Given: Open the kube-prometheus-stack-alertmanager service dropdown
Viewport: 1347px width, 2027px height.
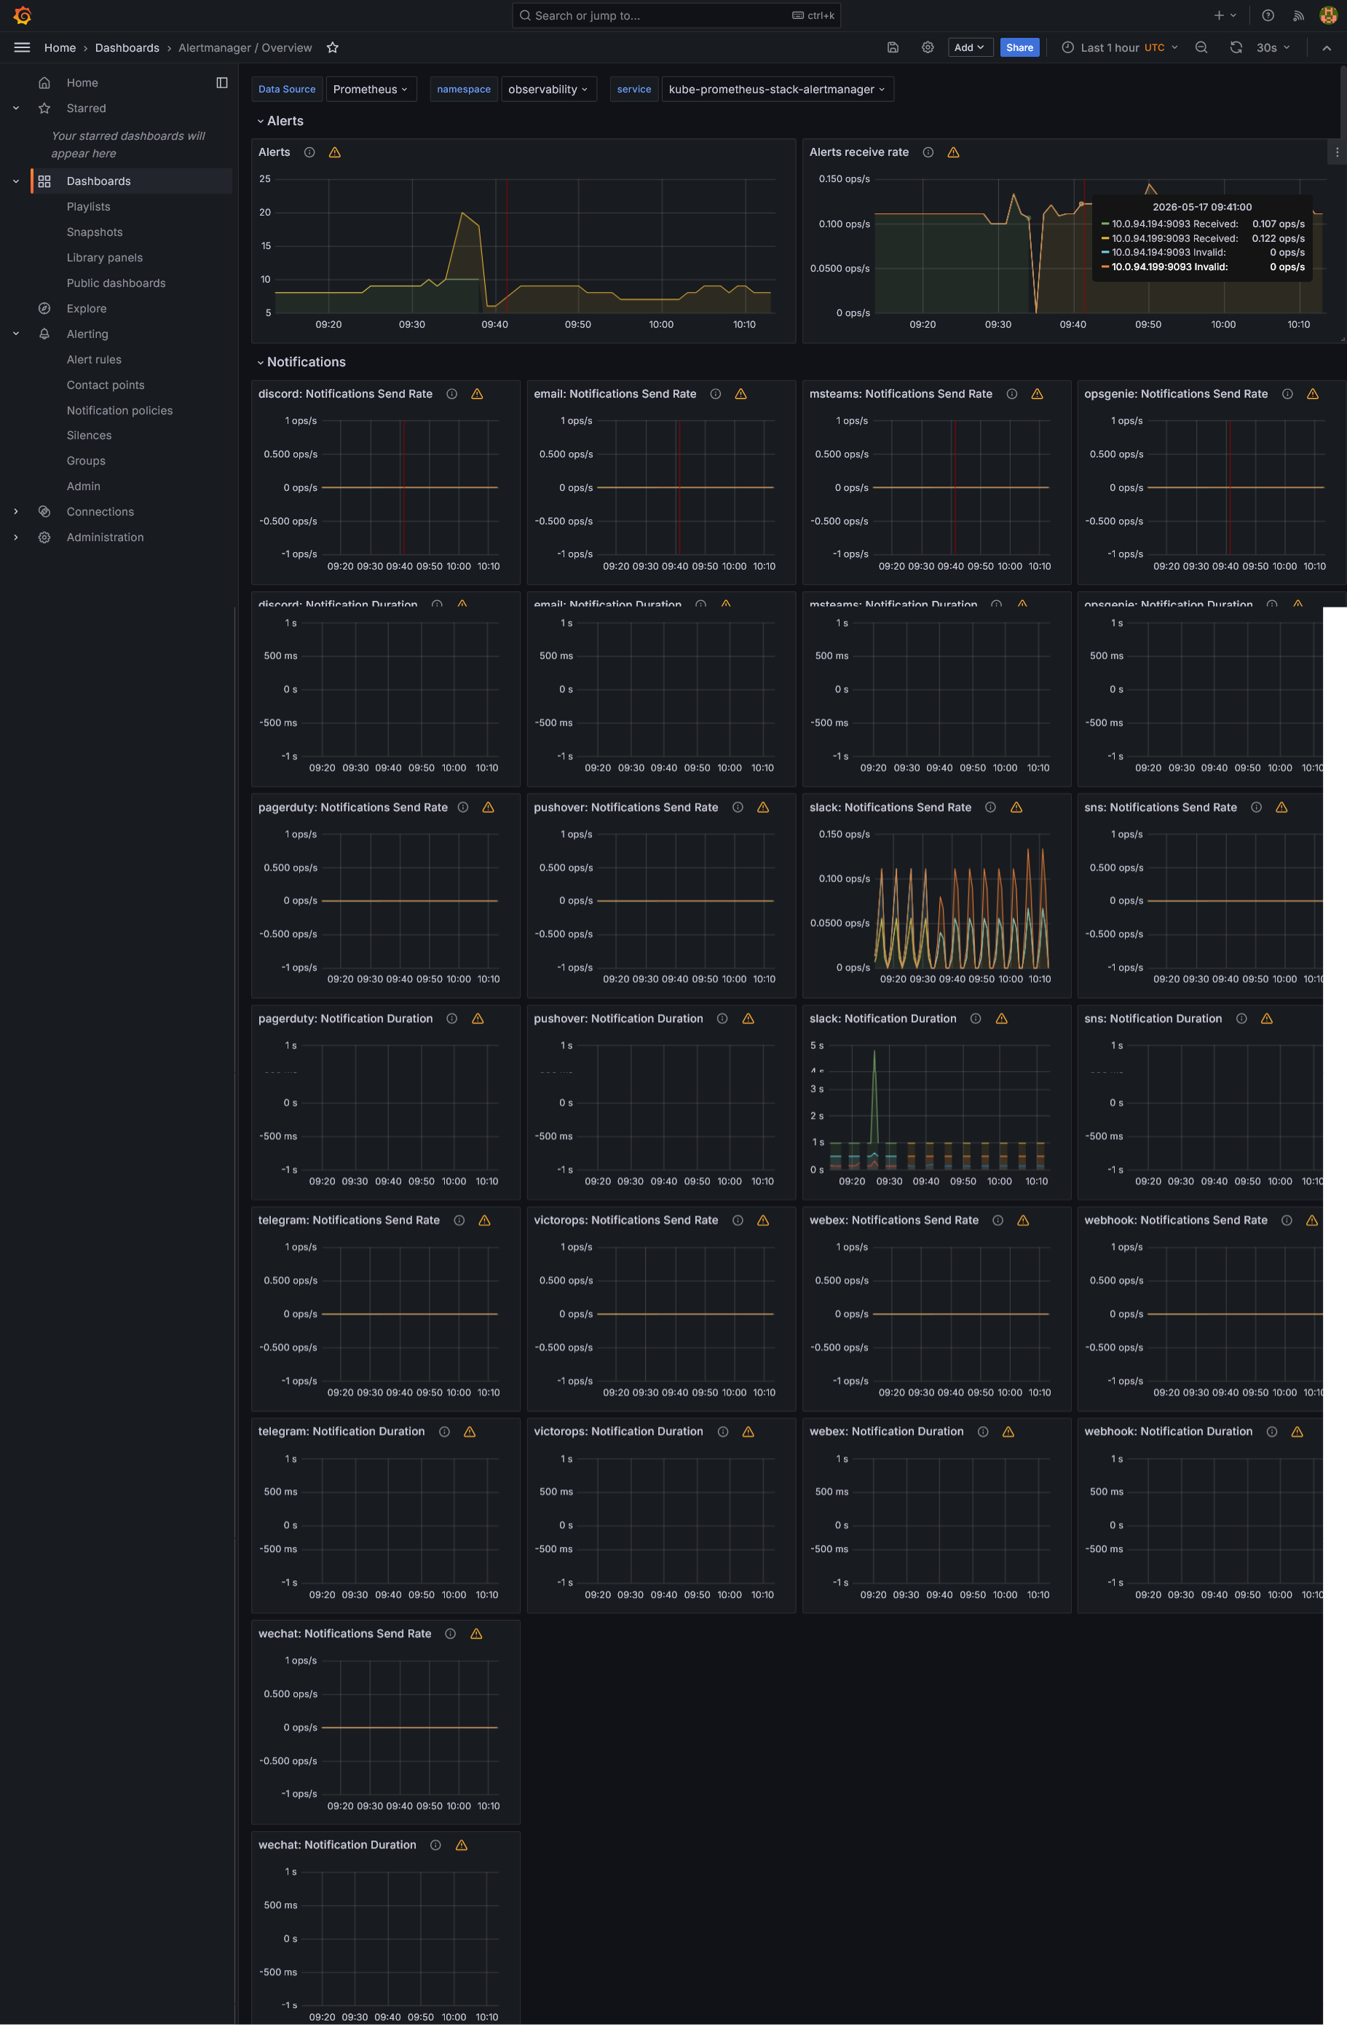Looking at the screenshot, I should pos(777,90).
